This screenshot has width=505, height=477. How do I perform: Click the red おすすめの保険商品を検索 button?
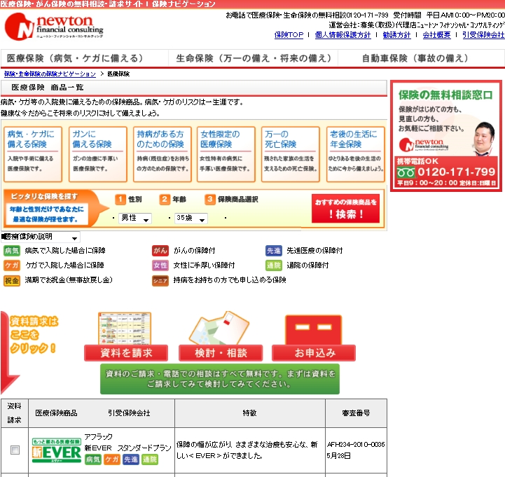[x=345, y=209]
